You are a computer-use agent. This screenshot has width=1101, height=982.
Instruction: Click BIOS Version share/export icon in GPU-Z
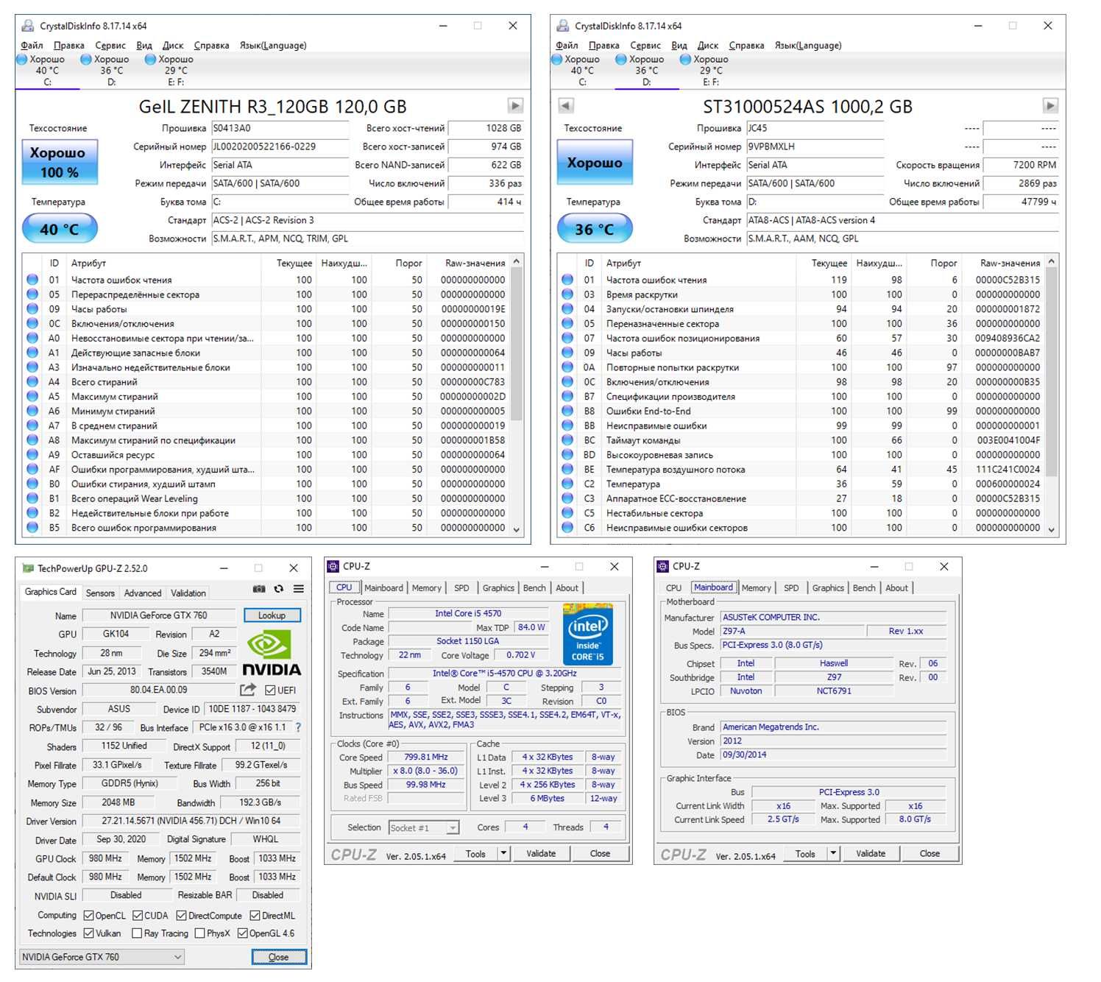point(248,690)
